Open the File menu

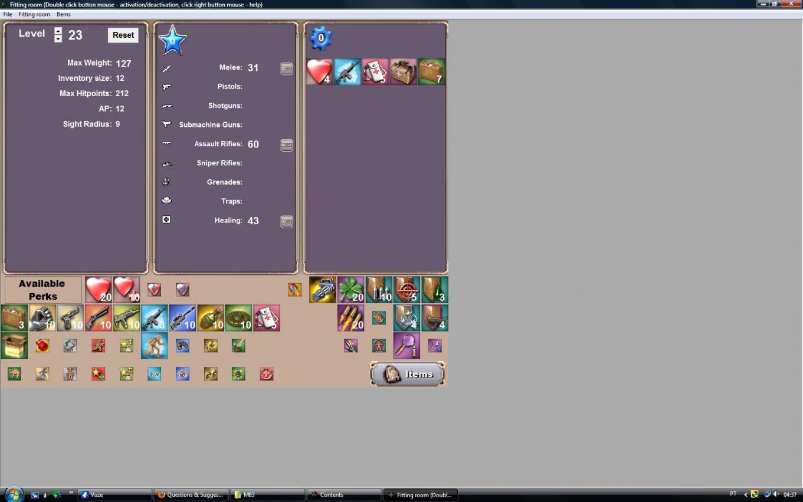point(8,14)
